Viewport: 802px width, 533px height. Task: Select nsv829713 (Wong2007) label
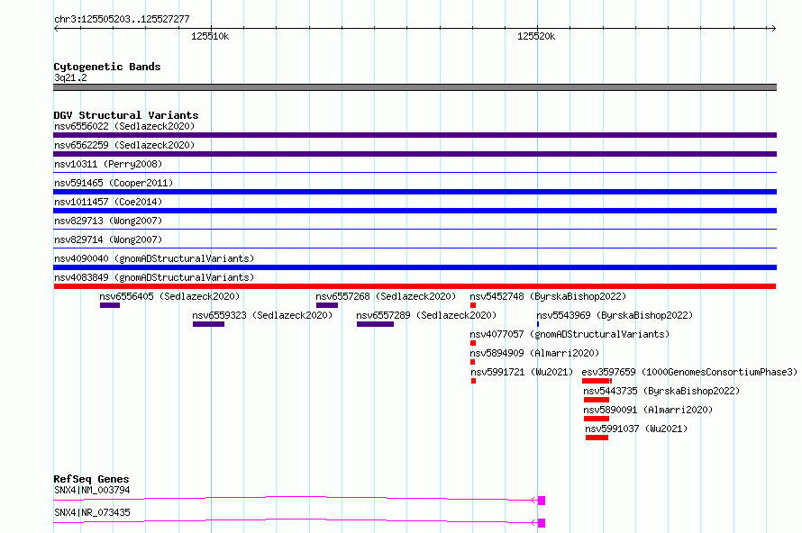tap(108, 221)
